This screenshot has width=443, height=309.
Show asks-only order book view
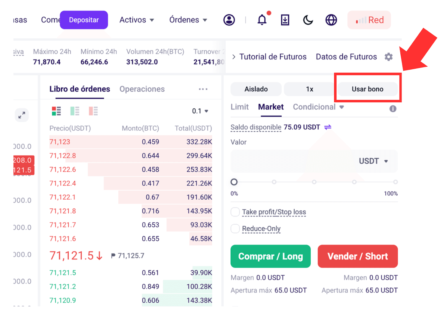pos(93,111)
